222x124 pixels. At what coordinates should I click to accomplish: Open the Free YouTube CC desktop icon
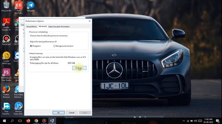point(18,7)
